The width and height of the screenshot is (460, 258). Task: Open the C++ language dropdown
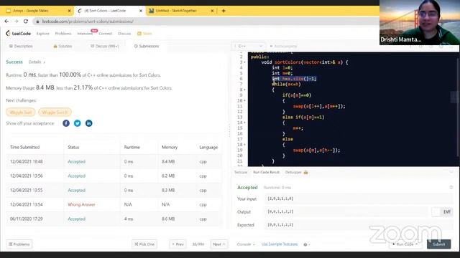point(249,46)
